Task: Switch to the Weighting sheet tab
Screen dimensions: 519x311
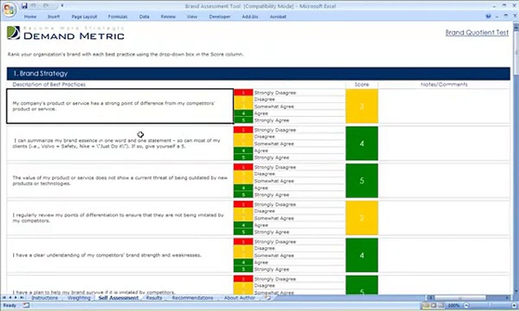Action: (x=79, y=298)
